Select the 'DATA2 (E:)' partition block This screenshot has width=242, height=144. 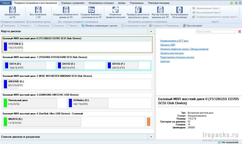pyautogui.click(x=81, y=66)
